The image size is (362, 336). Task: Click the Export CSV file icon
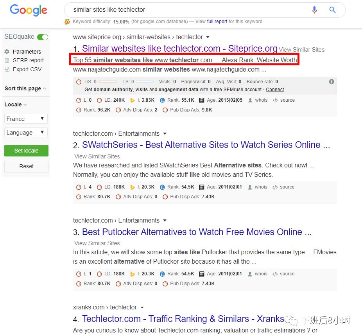(7, 69)
